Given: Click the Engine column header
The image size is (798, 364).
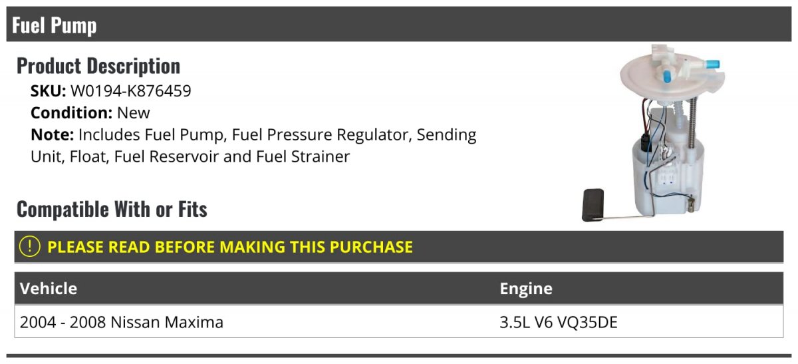Looking at the screenshot, I should click(526, 289).
